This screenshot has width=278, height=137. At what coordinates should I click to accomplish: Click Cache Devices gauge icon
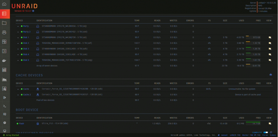click(x=270, y=75)
